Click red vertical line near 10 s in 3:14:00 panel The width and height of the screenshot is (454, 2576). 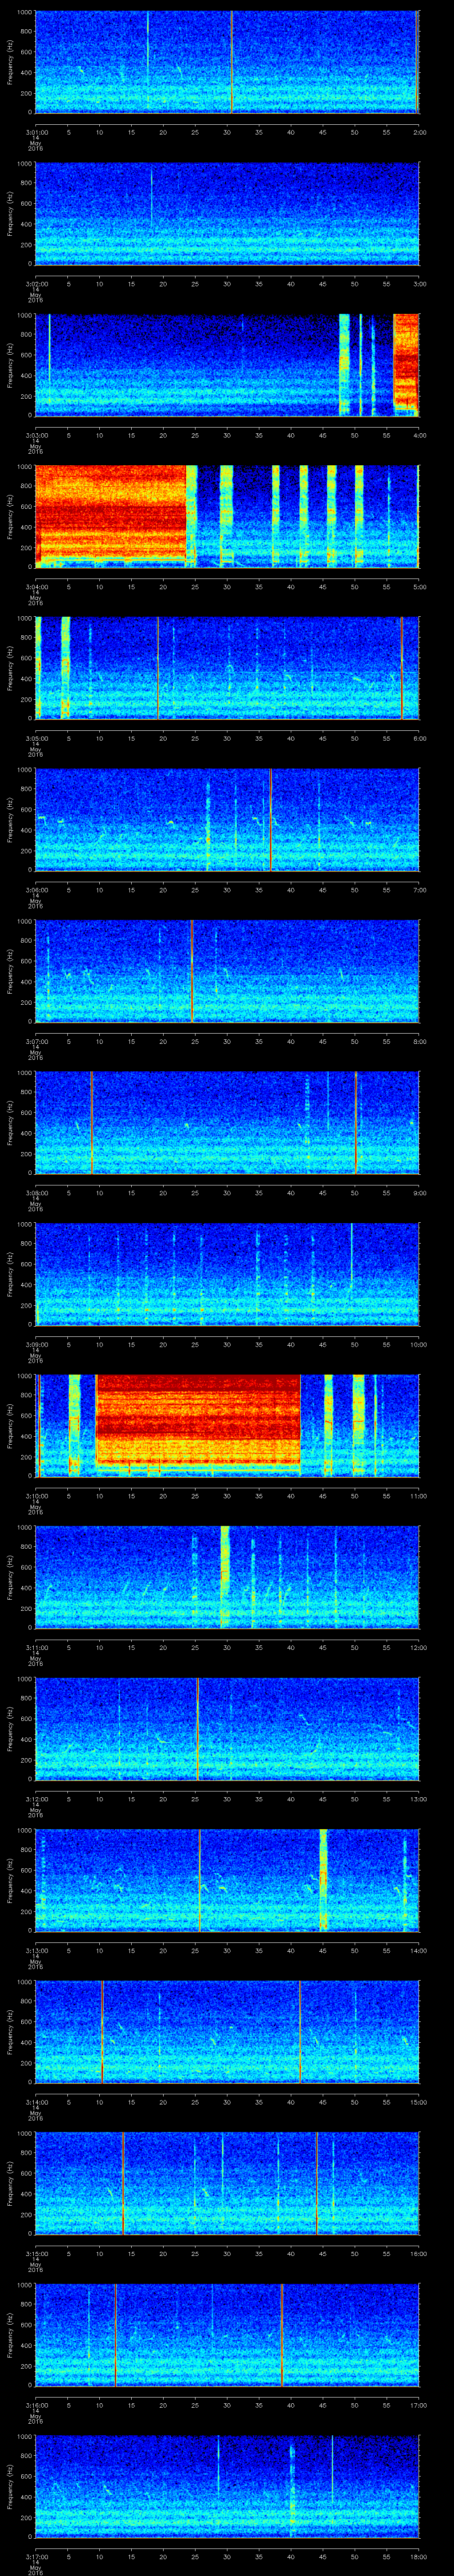102,2032
